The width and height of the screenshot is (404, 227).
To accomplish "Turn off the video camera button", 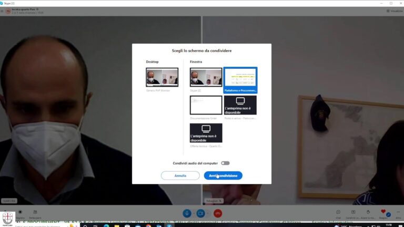I will pos(200,213).
